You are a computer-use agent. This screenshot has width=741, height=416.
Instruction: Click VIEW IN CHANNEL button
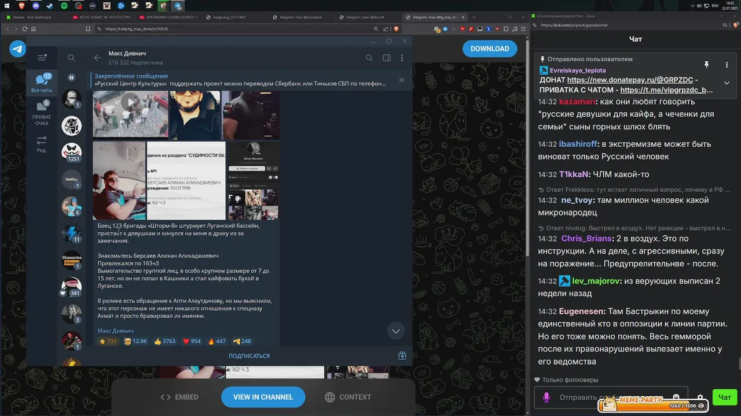pos(263,397)
